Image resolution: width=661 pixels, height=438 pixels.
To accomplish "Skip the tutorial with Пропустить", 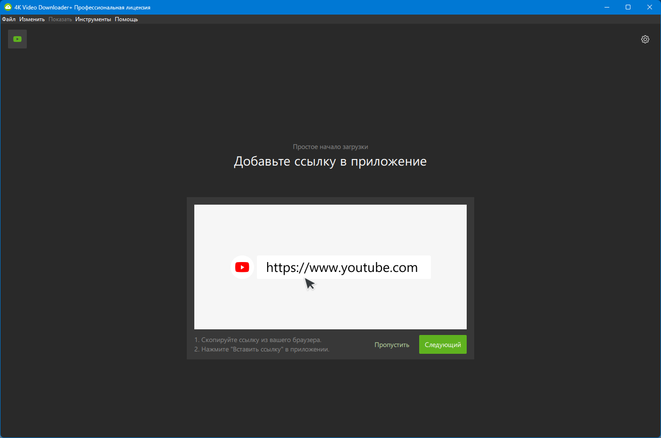I will pyautogui.click(x=391, y=345).
